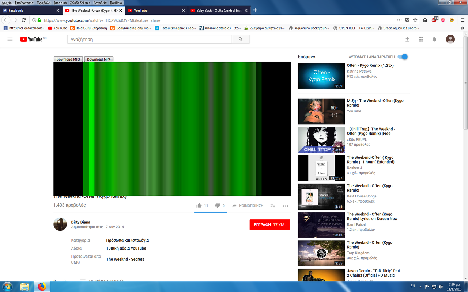Open Lyrics on Screen New video title
The width and height of the screenshot is (468, 292).
pos(372,216)
